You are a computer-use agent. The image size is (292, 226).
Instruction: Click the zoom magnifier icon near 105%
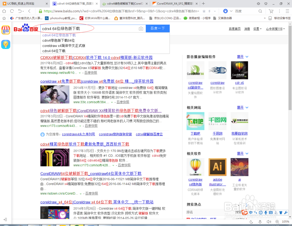[x=277, y=222]
